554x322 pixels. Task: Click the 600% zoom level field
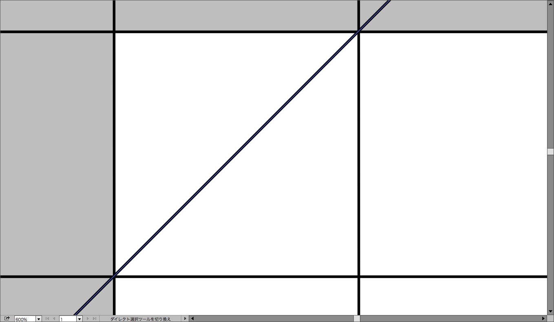coord(25,319)
